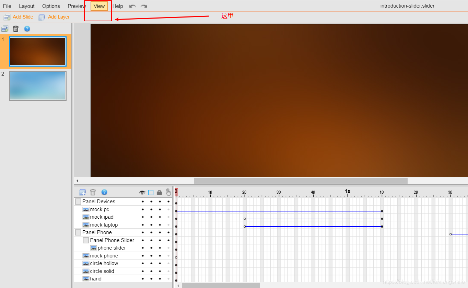Click image icon of phone slider layer
This screenshot has width=468, height=288.
(x=94, y=248)
